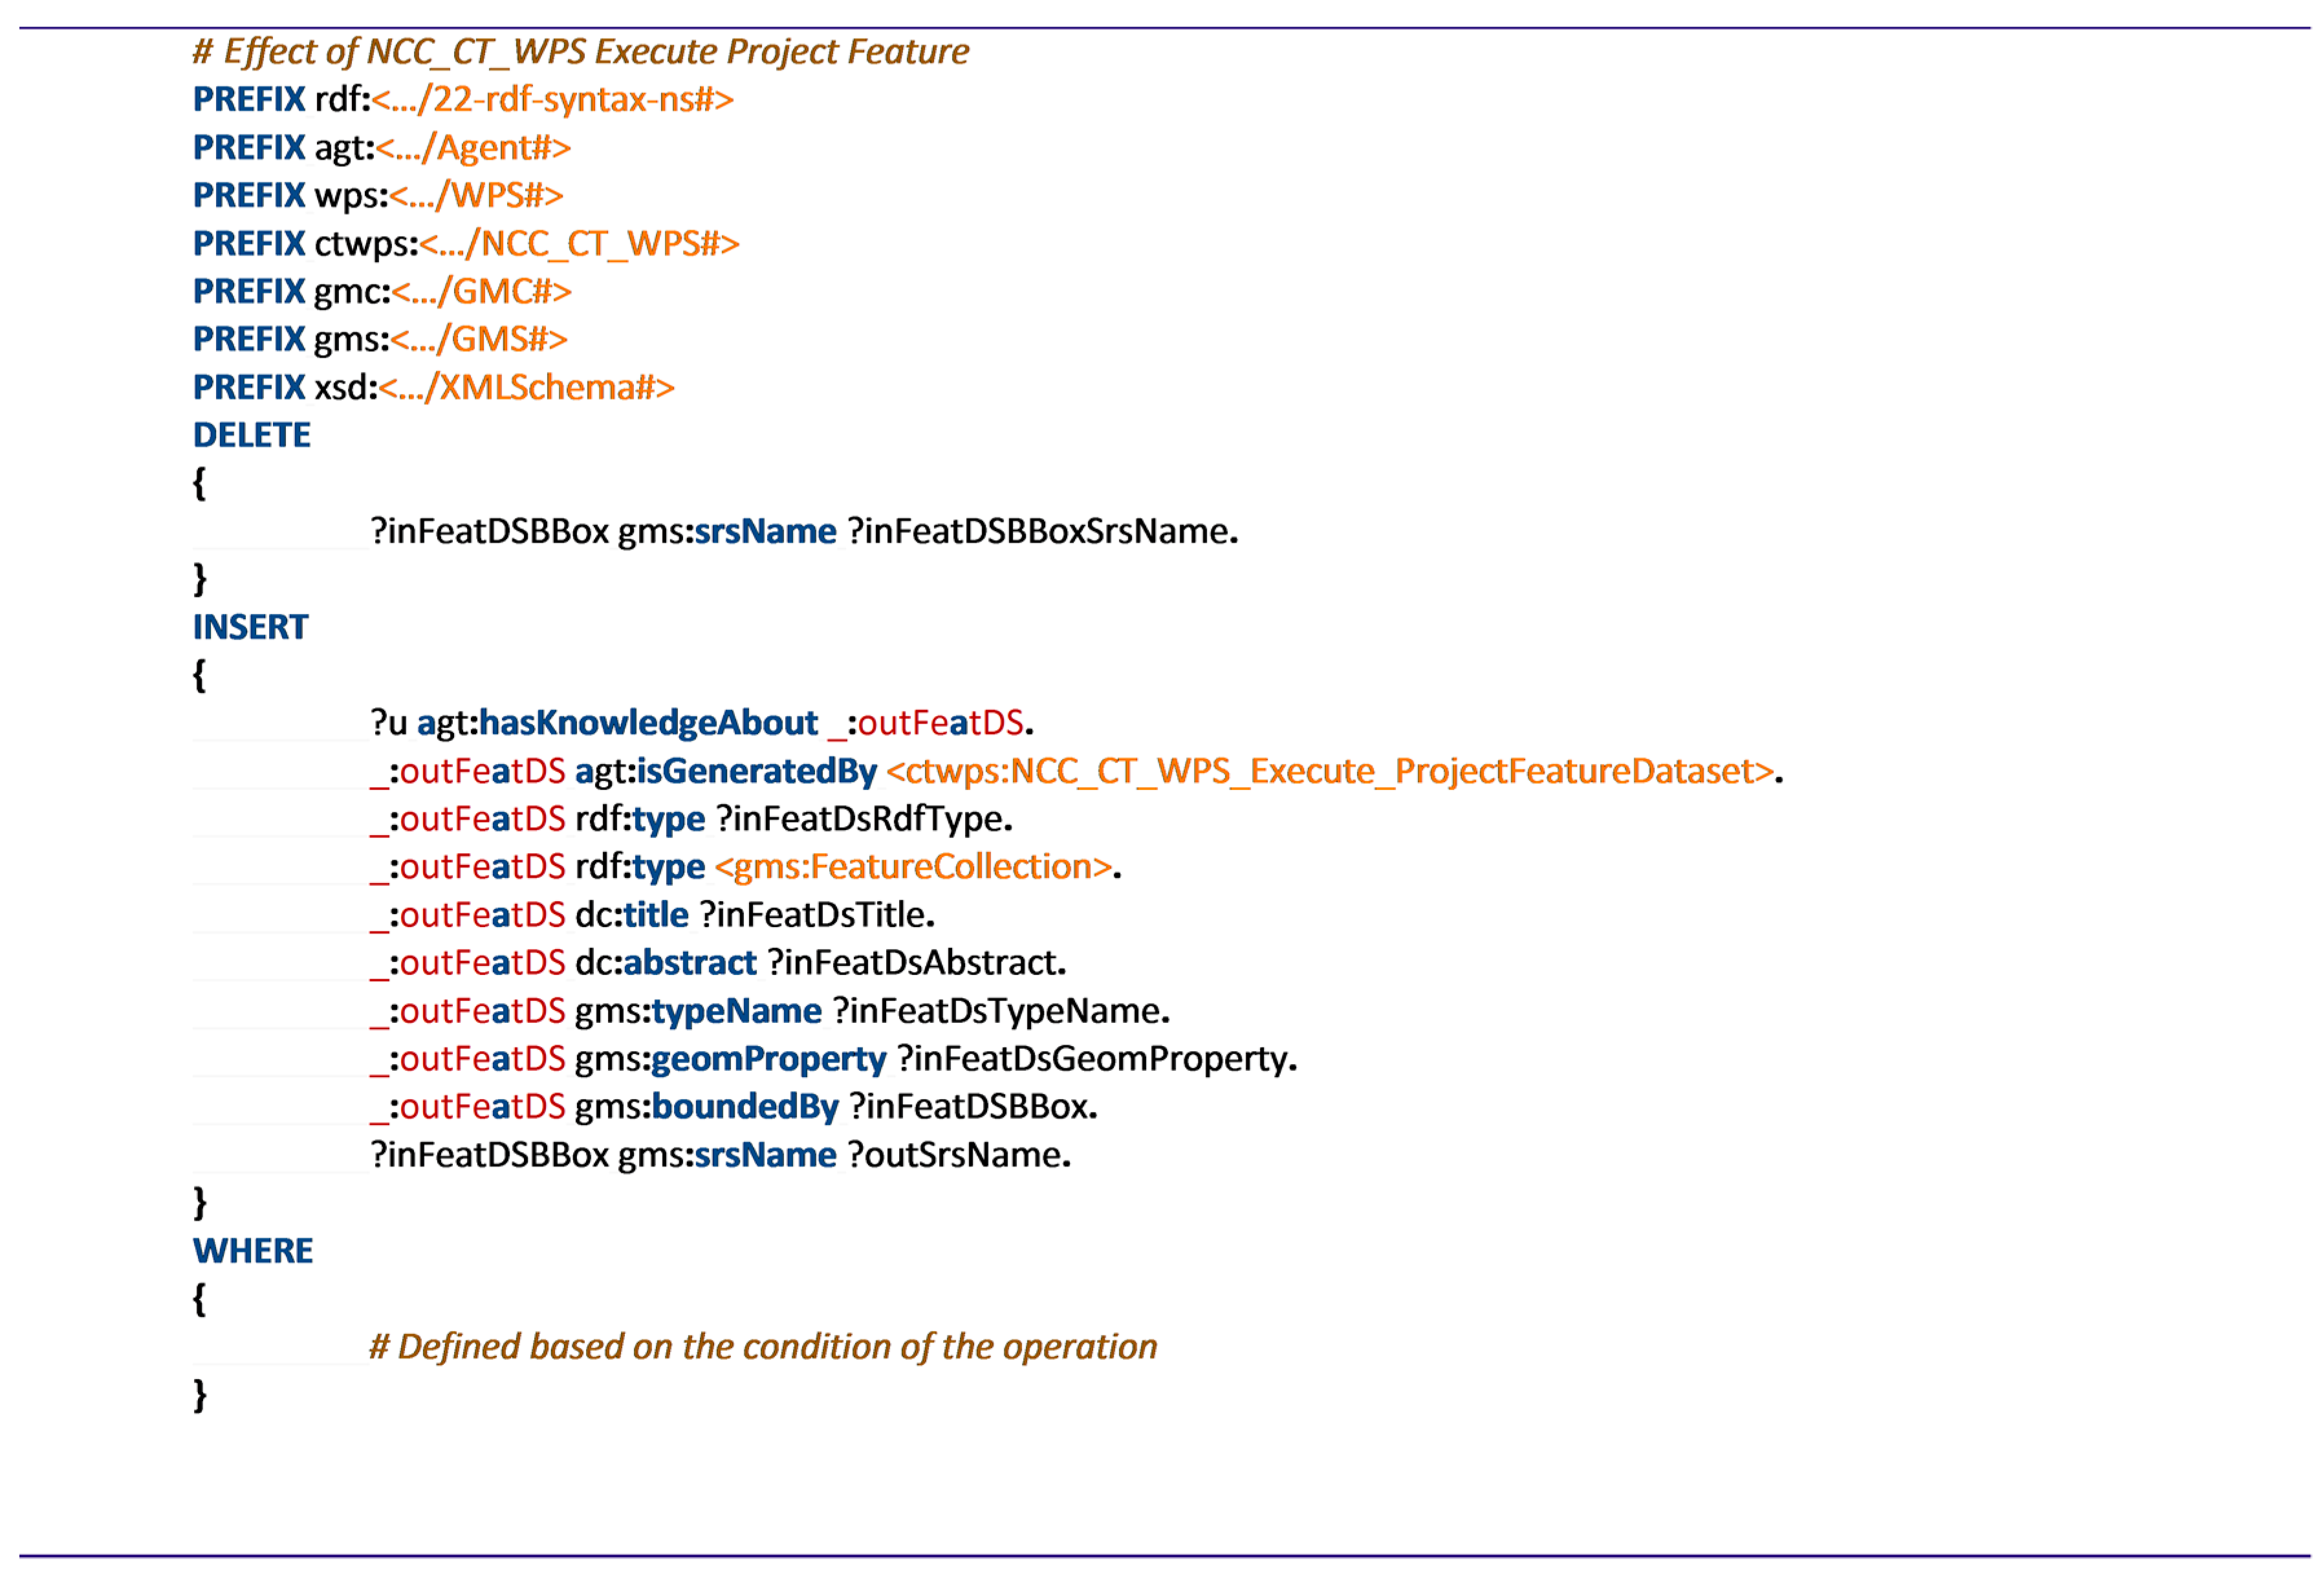Click the INSERT keyword
The width and height of the screenshot is (2324, 1572).
point(250,627)
